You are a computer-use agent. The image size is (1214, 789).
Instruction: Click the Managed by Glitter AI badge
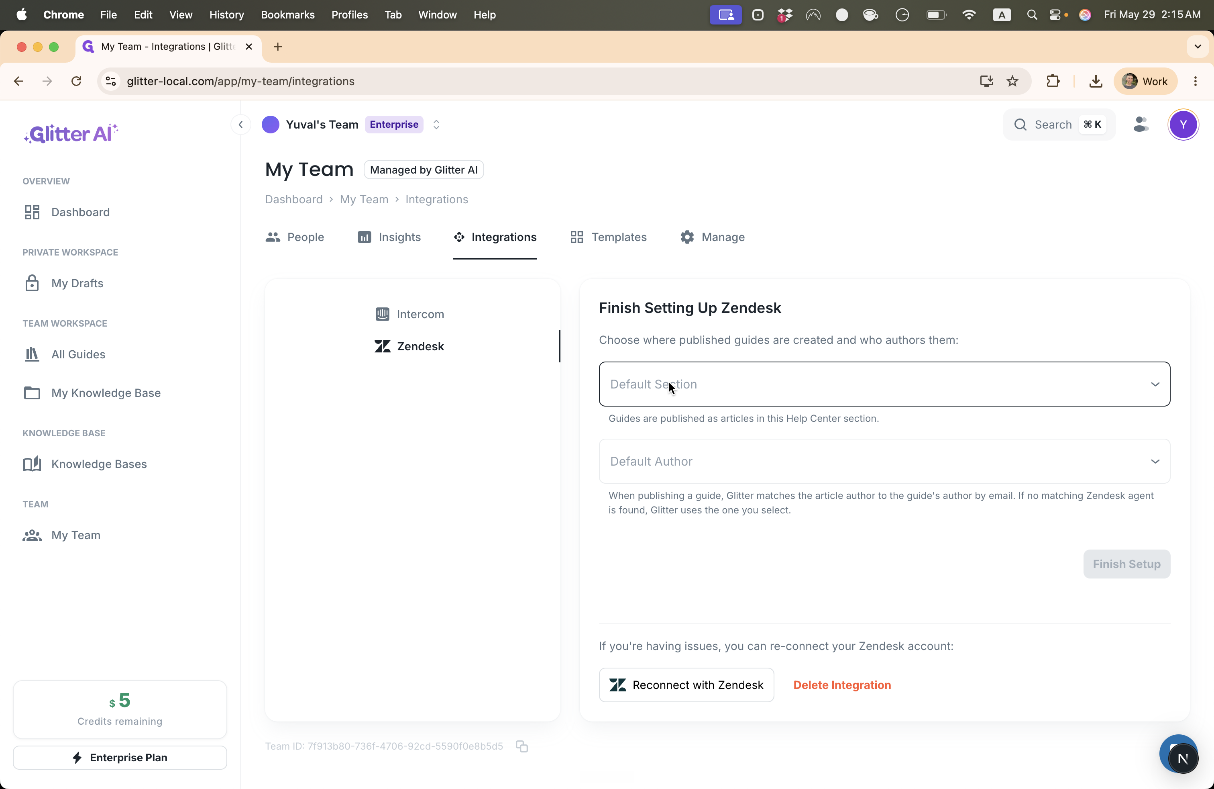tap(424, 170)
